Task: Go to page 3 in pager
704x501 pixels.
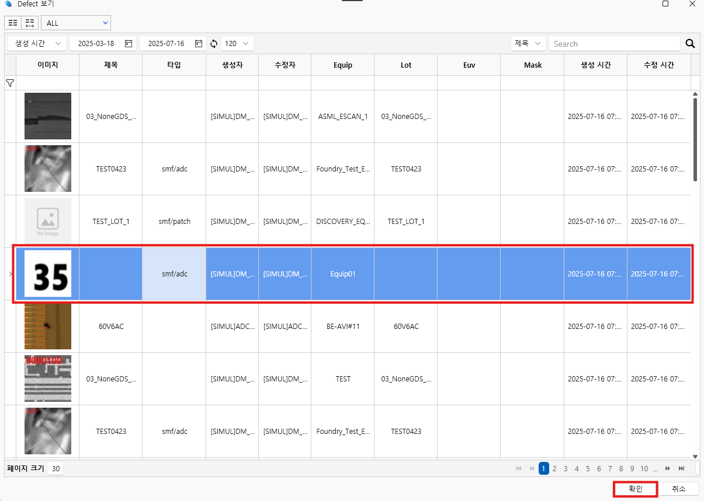Action: [x=566, y=468]
